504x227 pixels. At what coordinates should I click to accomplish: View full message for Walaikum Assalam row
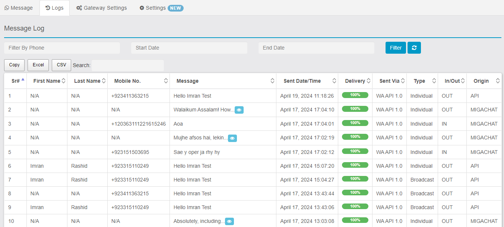(x=239, y=110)
